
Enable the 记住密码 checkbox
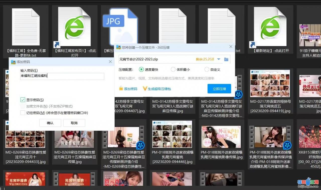point(22,113)
